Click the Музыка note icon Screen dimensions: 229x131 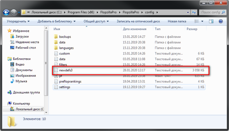[x=12, y=81]
